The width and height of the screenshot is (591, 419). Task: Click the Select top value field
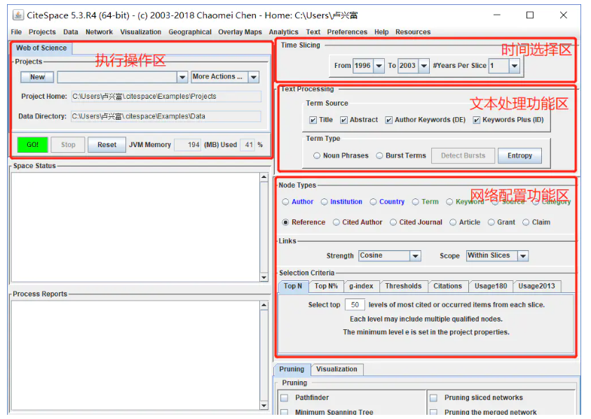click(355, 305)
